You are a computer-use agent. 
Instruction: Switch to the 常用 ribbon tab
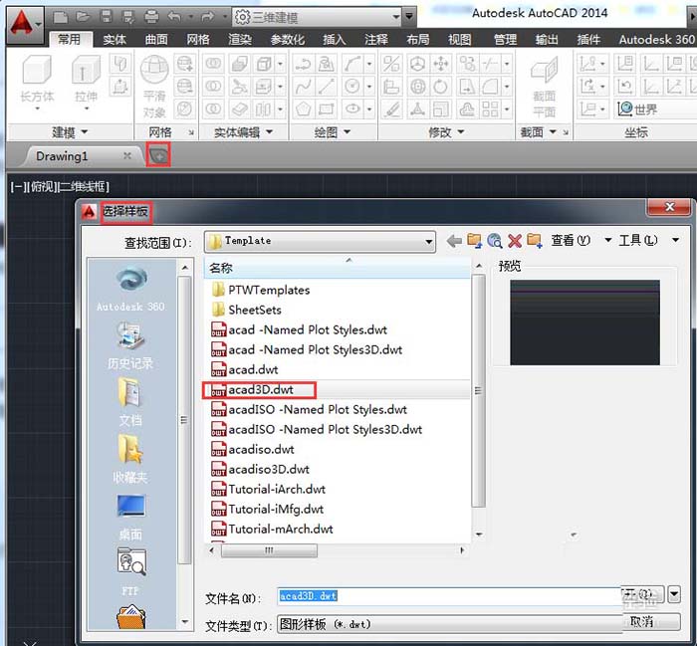click(70, 39)
